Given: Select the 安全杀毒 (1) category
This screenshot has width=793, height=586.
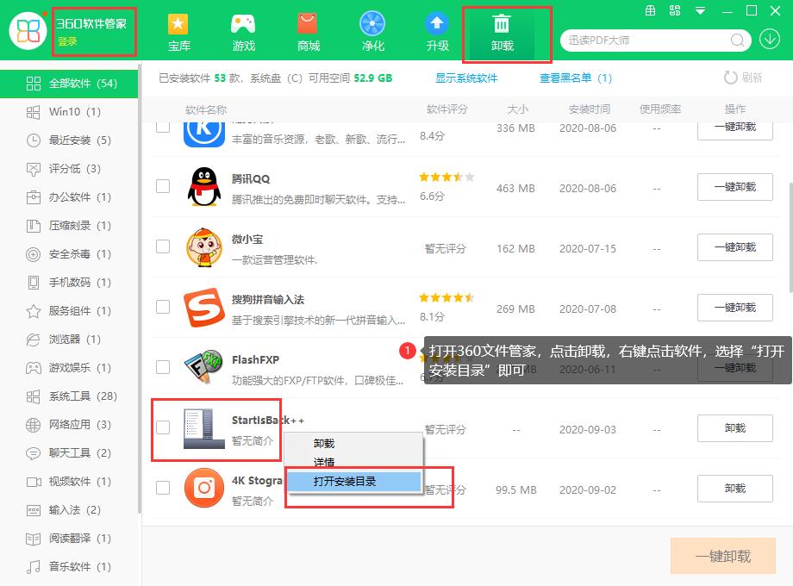Looking at the screenshot, I should point(69,254).
